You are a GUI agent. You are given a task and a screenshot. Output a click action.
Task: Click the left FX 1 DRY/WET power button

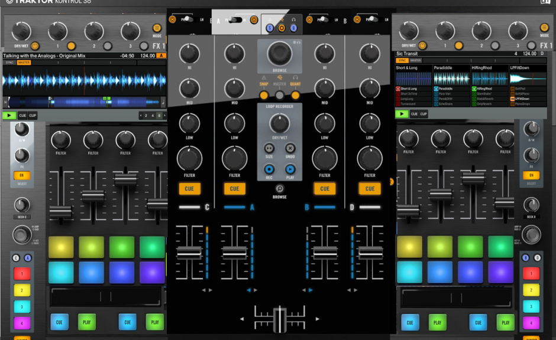pos(34,45)
